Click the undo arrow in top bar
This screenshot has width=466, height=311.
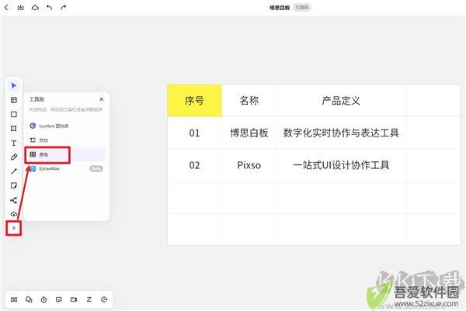click(50, 8)
